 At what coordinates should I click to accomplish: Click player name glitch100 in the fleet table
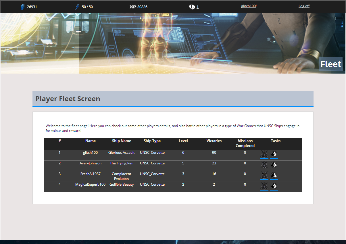tap(91, 153)
